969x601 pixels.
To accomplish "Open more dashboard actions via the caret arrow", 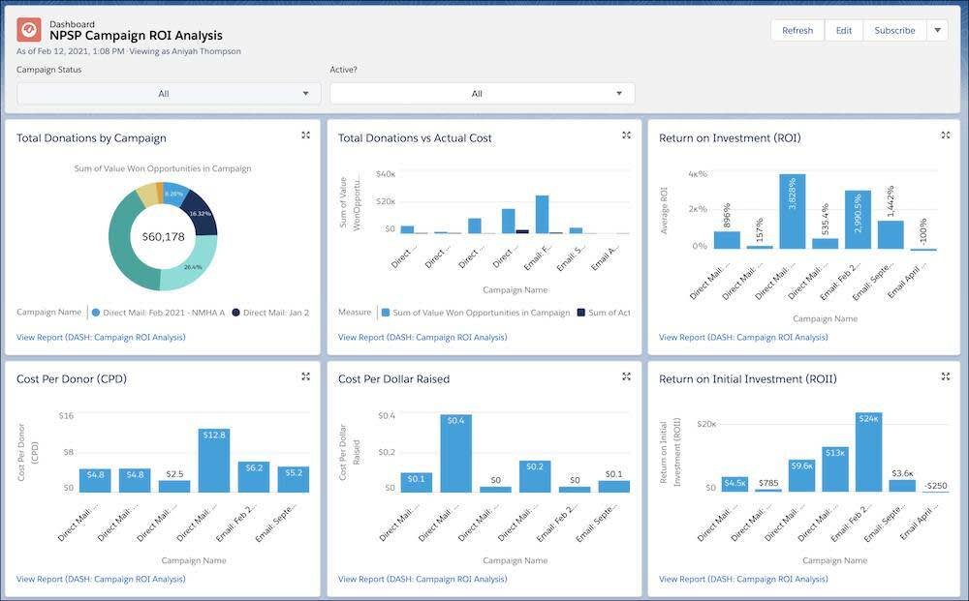I will 936,30.
